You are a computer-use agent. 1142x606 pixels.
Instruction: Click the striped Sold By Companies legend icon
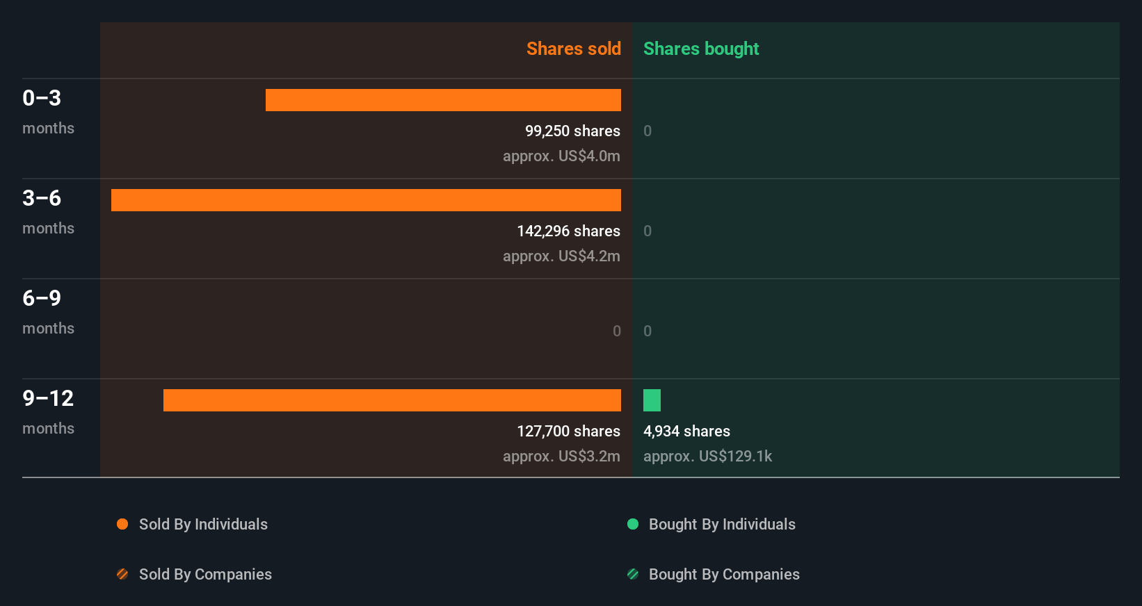click(x=122, y=574)
